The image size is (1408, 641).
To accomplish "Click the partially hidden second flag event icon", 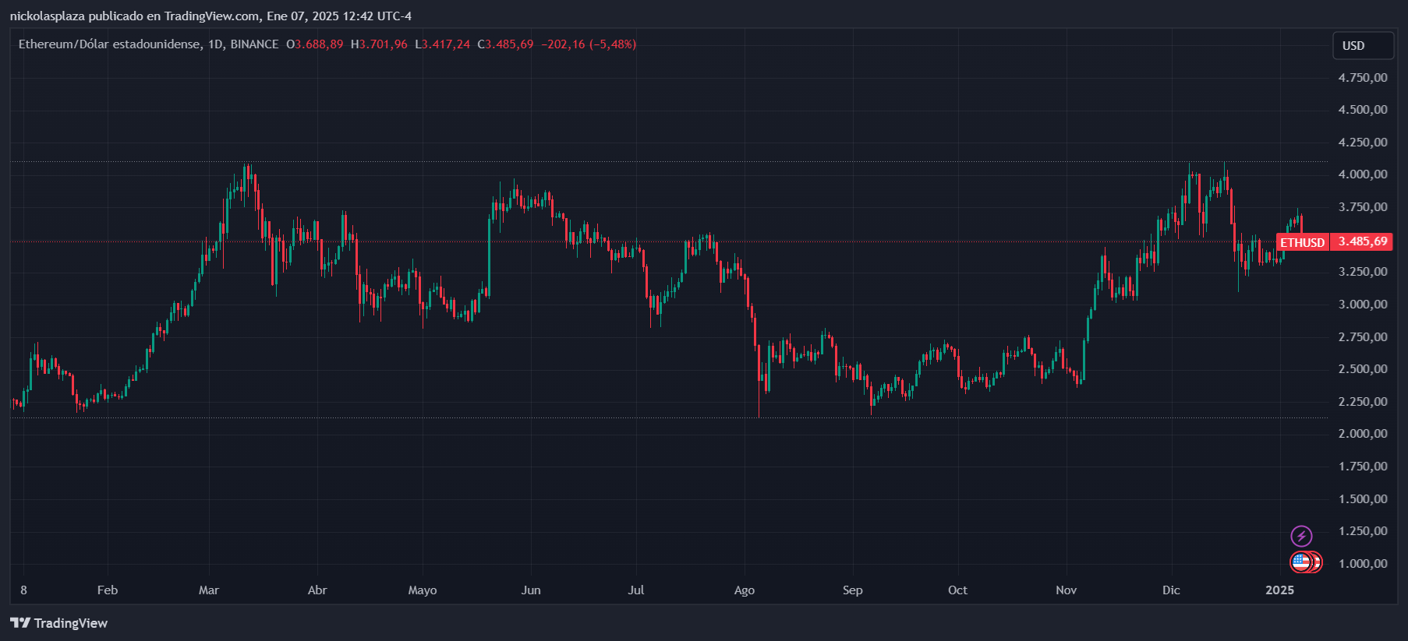I will [x=1317, y=562].
